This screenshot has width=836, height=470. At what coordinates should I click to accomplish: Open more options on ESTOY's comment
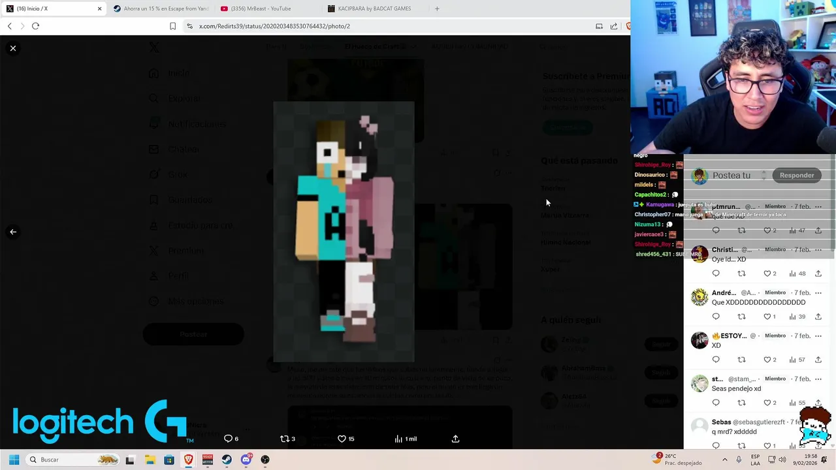pos(818,336)
